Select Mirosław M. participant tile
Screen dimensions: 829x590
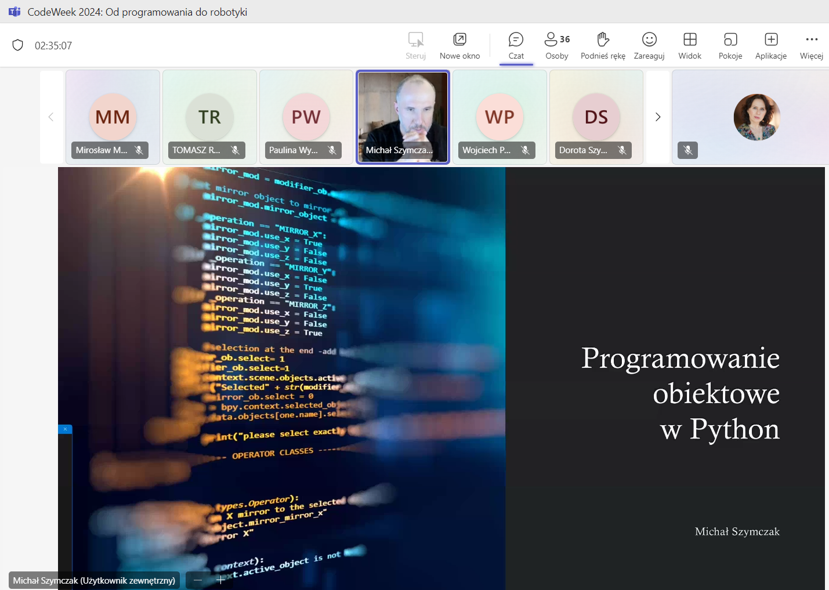(113, 117)
